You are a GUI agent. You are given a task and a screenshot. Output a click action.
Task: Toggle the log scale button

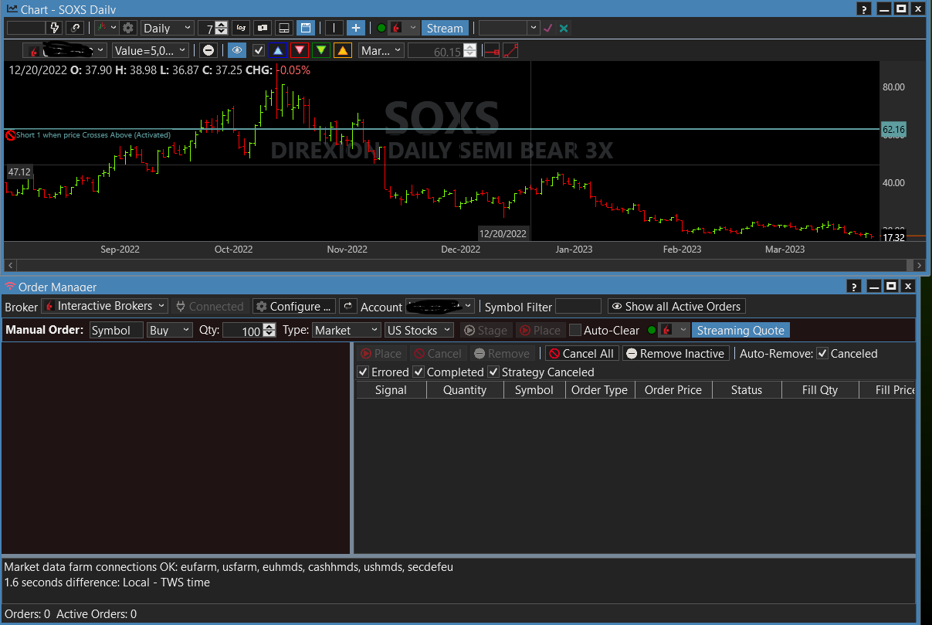point(242,28)
